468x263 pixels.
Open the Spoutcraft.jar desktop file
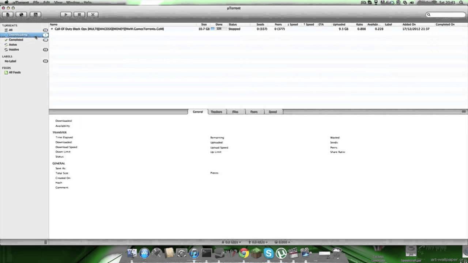(x=411, y=254)
